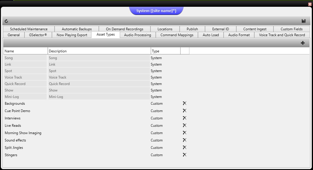Delete the Sound effects asset type
Screen dimensions: 313x170
(184, 140)
